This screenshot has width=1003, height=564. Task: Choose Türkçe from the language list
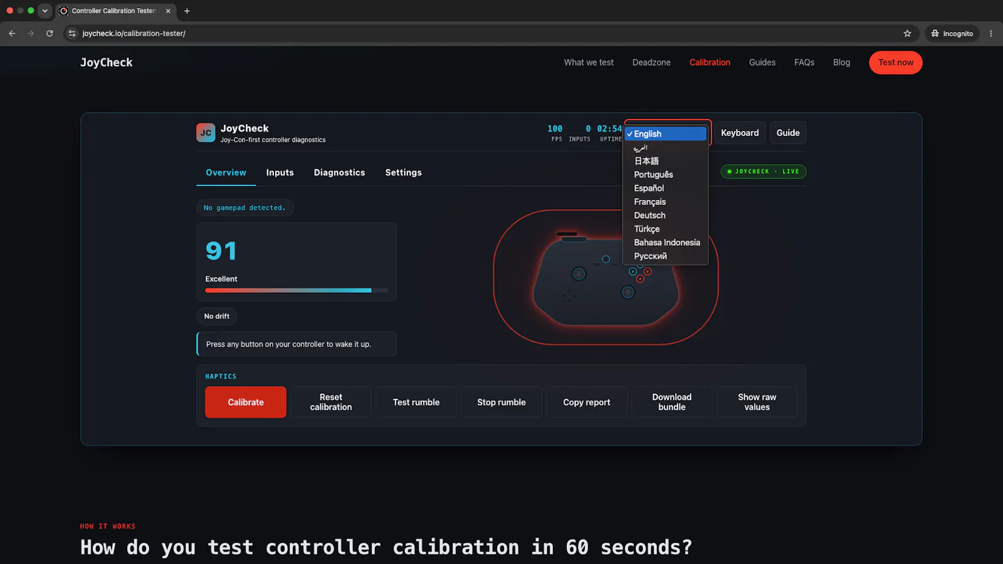[666, 229]
